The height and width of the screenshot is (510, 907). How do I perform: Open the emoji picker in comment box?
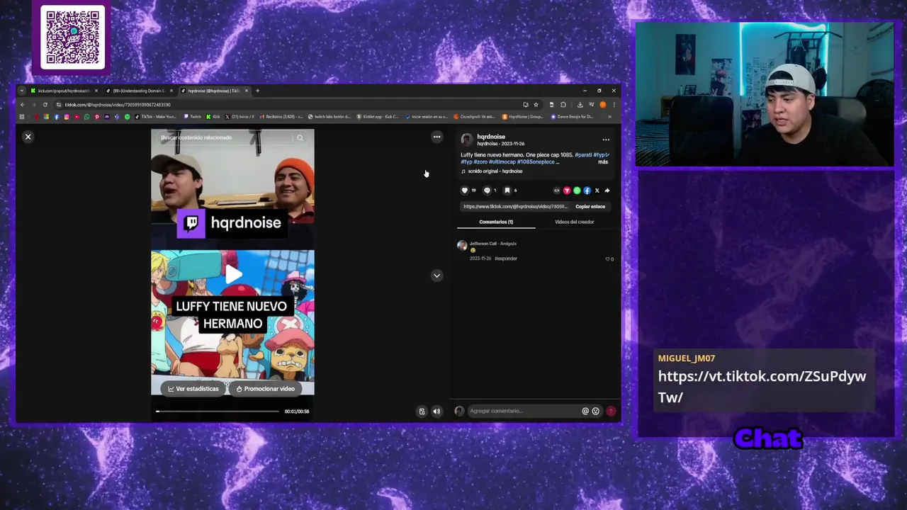pyautogui.click(x=595, y=411)
